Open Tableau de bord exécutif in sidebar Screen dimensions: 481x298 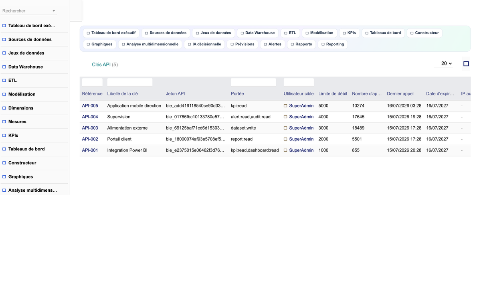[x=32, y=26]
